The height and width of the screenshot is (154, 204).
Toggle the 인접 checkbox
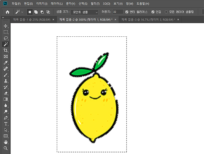coord(153,12)
